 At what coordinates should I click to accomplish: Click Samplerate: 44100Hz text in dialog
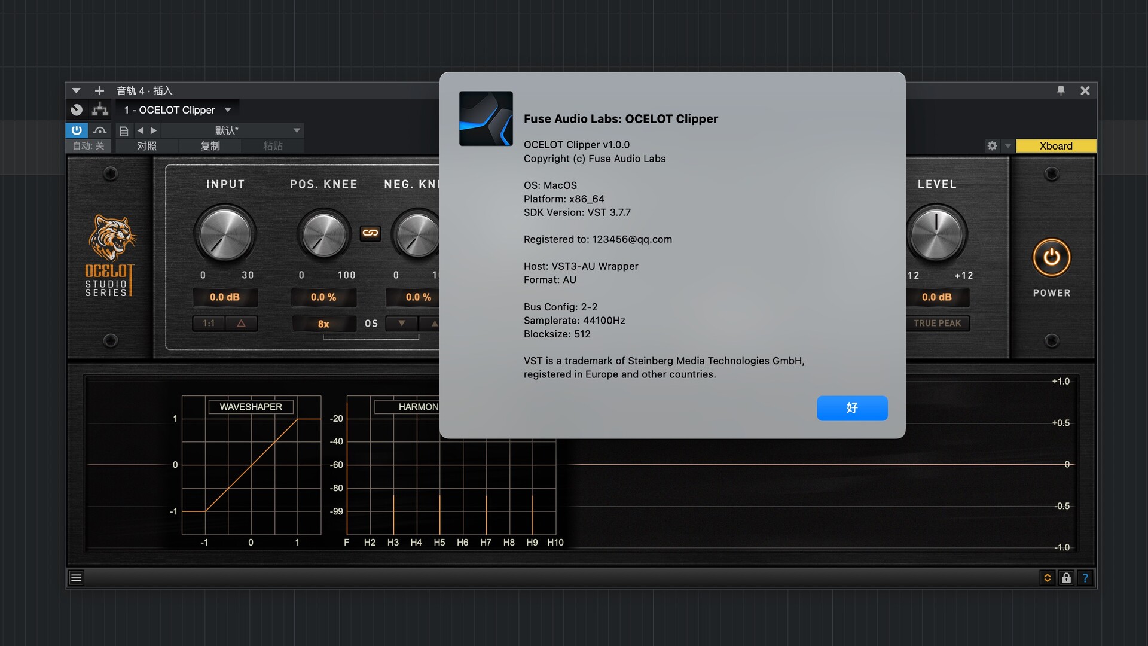[575, 321]
